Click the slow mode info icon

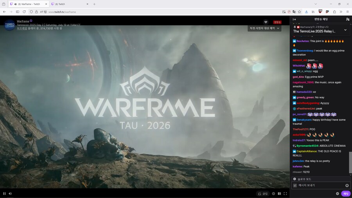point(295,179)
